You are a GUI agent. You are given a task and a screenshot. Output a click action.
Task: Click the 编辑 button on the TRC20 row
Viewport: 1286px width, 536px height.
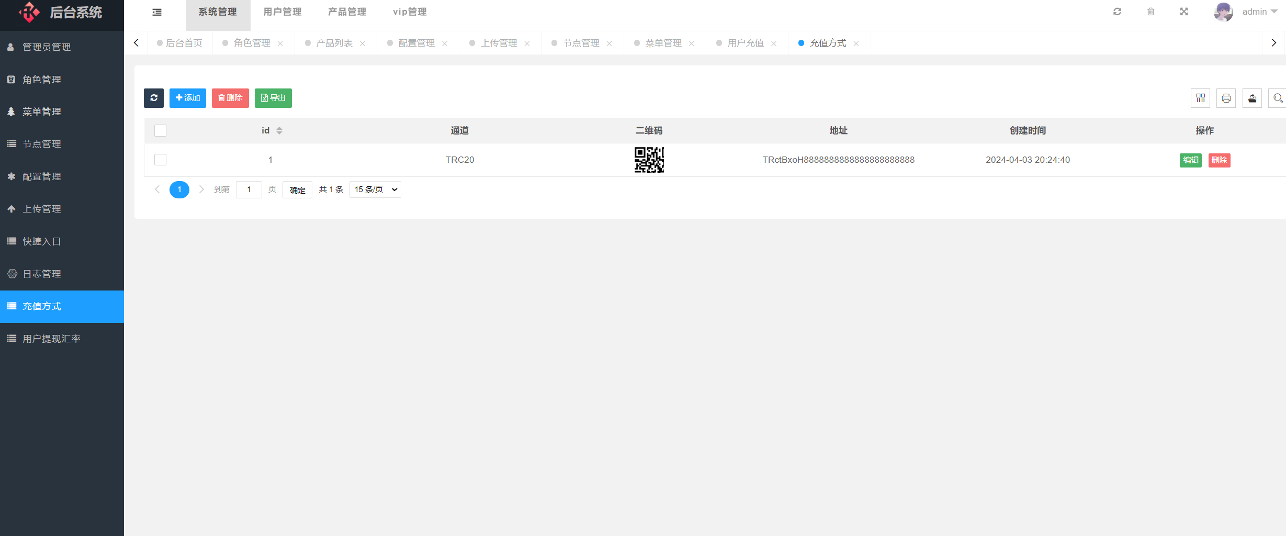(1191, 160)
